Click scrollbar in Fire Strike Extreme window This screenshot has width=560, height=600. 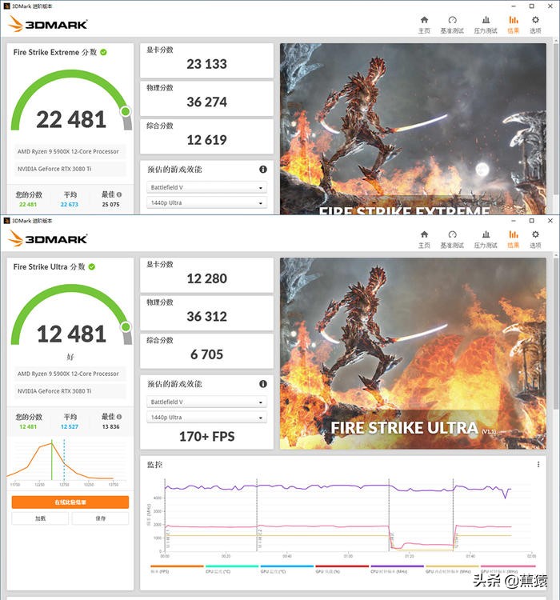555,118
